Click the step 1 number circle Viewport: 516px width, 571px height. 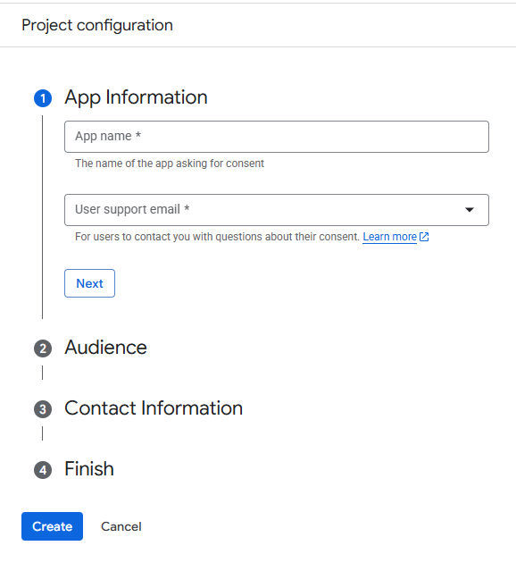[x=43, y=98]
